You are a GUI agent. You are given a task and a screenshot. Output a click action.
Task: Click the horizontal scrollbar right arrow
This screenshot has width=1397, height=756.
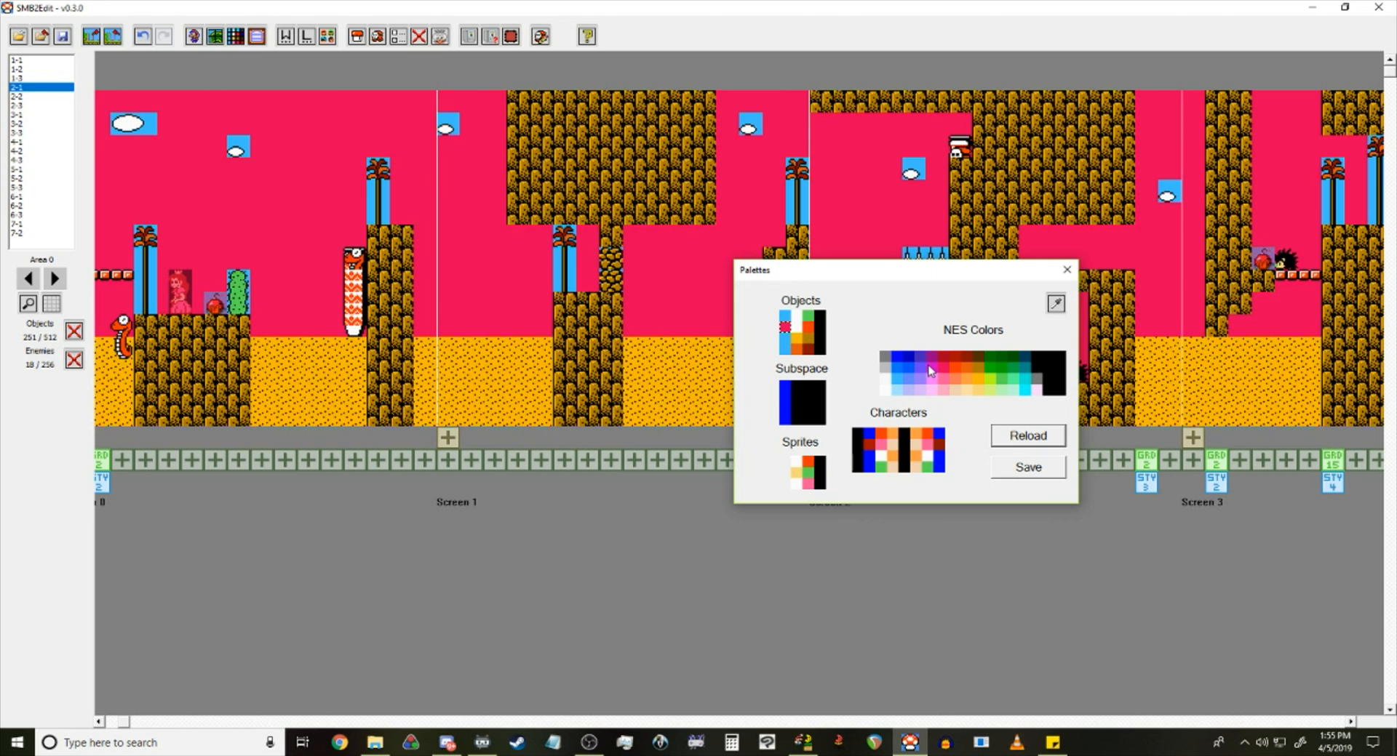point(1351,722)
